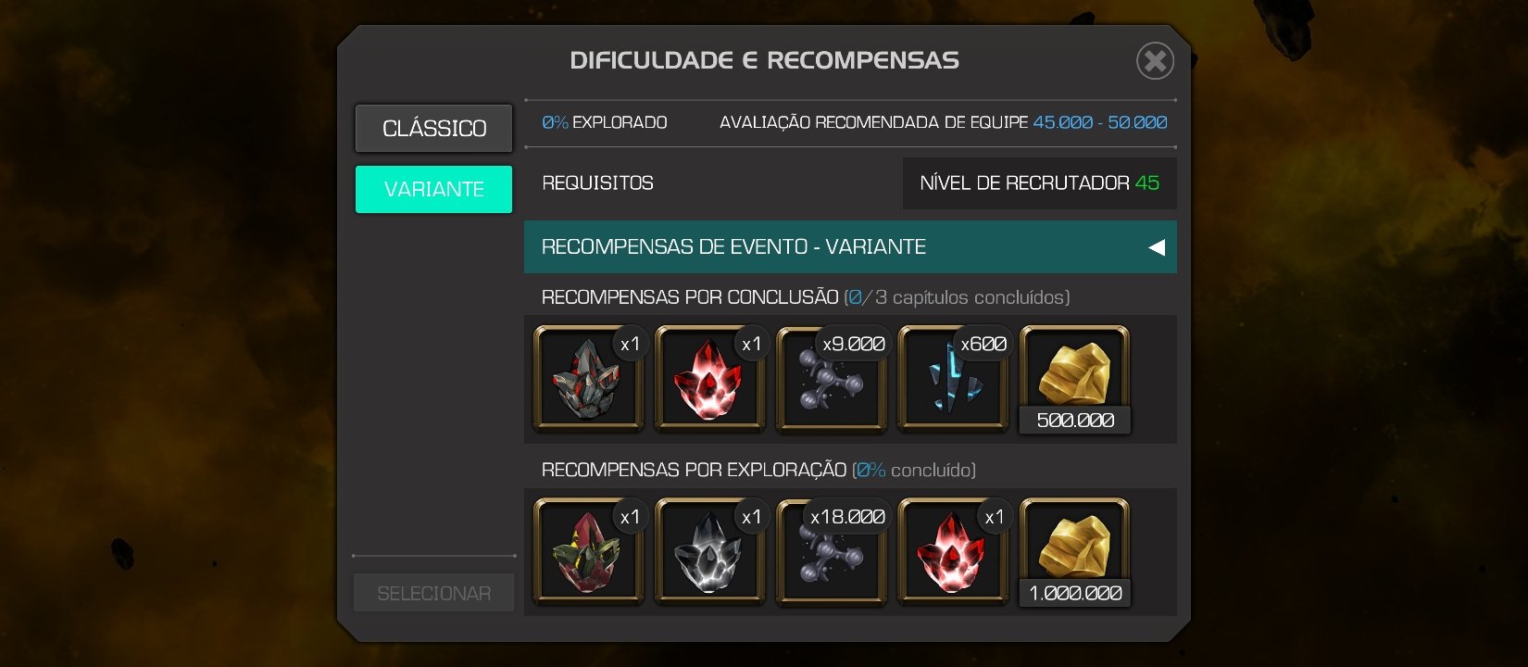Click the Requisitos label
Screen dimensions: 1528x667
(x=597, y=183)
